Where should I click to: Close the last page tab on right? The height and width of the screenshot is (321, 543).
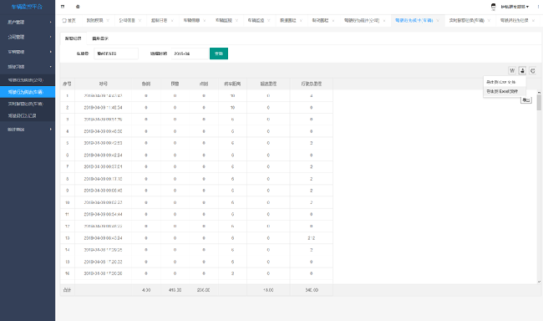click(x=533, y=21)
